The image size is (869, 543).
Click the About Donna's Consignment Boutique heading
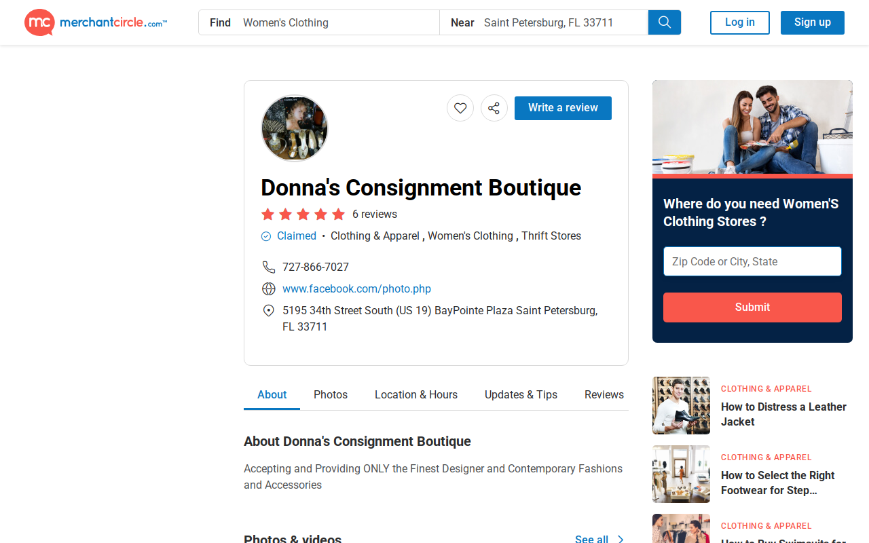tap(357, 441)
